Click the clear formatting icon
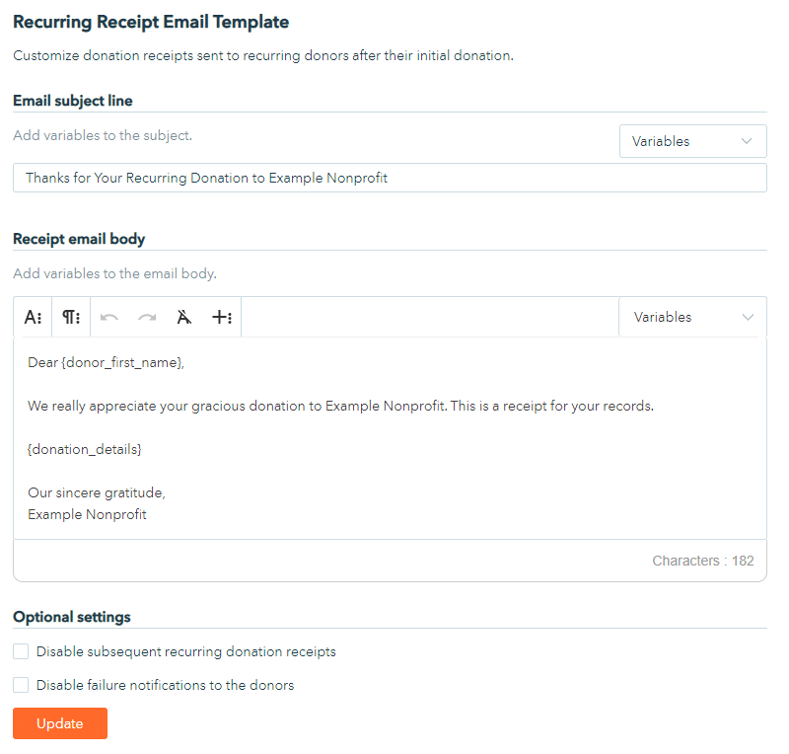789x754 pixels. pyautogui.click(x=183, y=317)
